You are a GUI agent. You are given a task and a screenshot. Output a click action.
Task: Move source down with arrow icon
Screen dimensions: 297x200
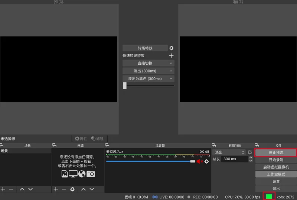(x=92, y=189)
